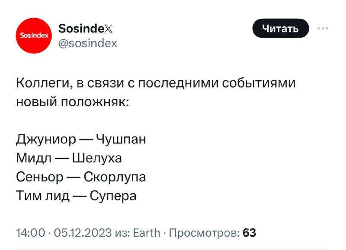Image resolution: width=346 pixels, height=250 pixels.
Task: Click the @sosindex handle
Action: [x=88, y=43]
